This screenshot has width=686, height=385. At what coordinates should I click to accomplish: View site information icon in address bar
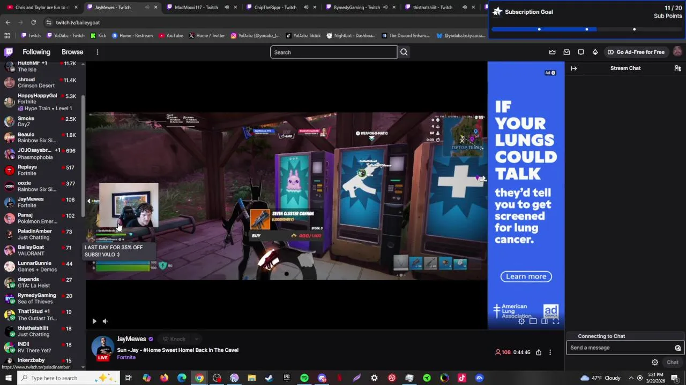pos(49,22)
